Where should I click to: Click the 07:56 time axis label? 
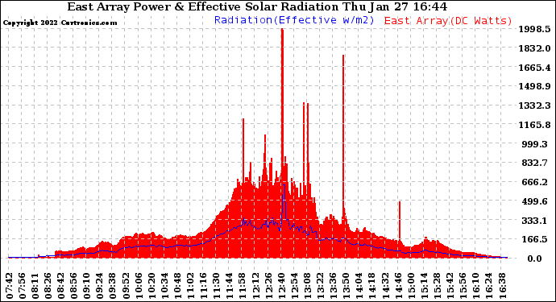23,286
